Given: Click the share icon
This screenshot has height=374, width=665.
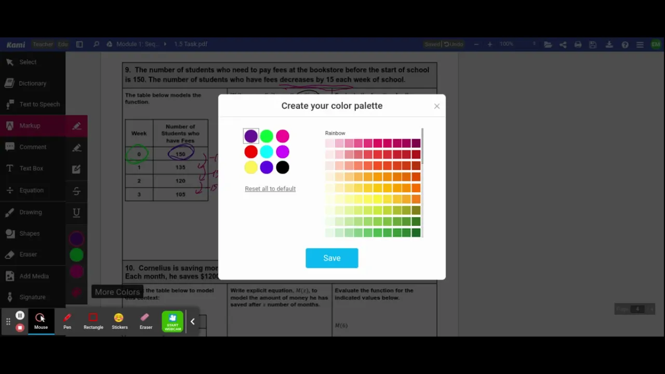Looking at the screenshot, I should (563, 45).
